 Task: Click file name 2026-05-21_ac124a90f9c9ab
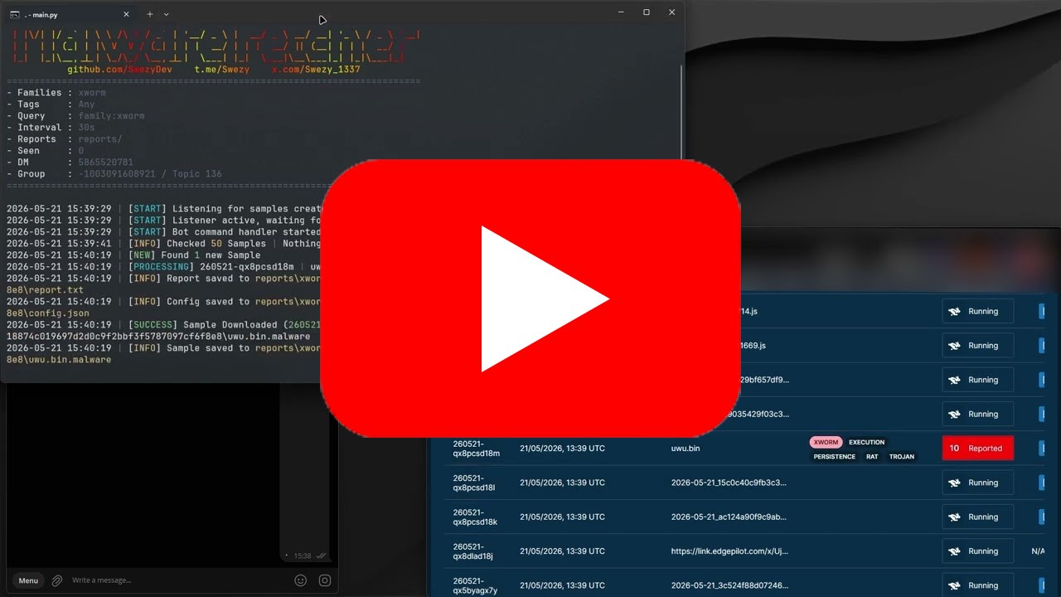[729, 517]
